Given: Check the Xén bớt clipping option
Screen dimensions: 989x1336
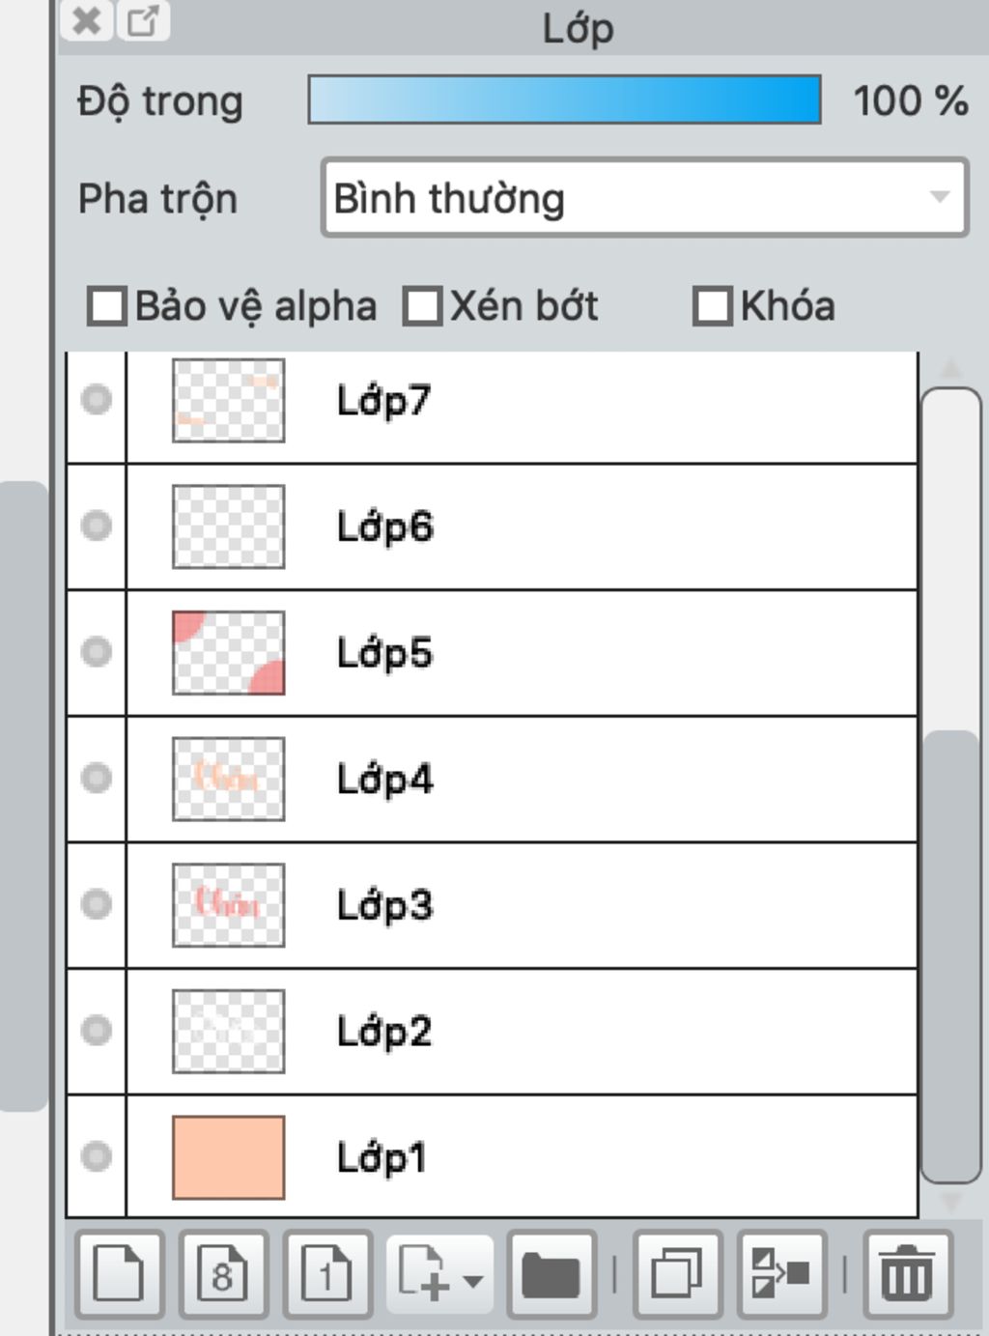Looking at the screenshot, I should 422,306.
